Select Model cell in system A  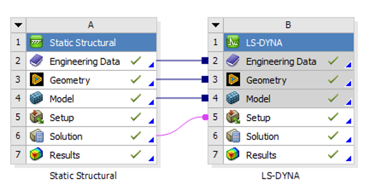(91, 98)
